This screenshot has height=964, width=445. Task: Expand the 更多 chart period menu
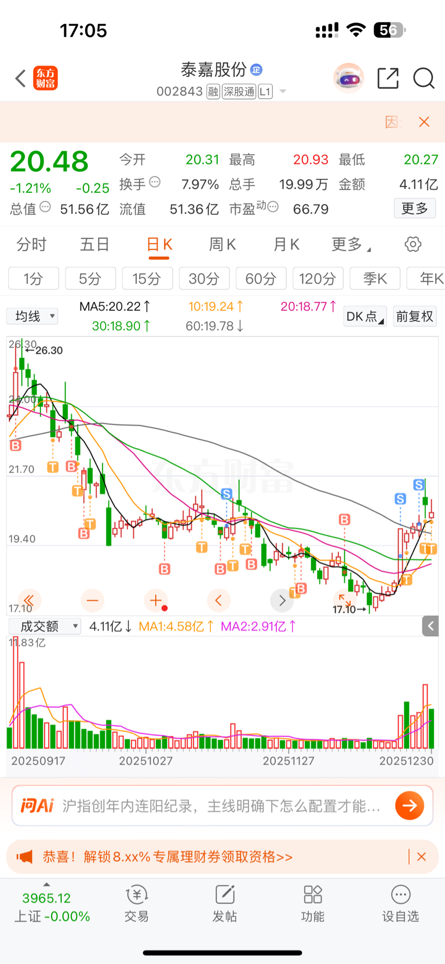pos(351,244)
